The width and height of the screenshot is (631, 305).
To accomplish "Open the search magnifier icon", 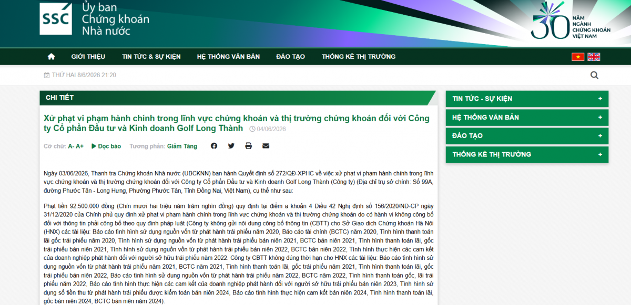I will (594, 75).
